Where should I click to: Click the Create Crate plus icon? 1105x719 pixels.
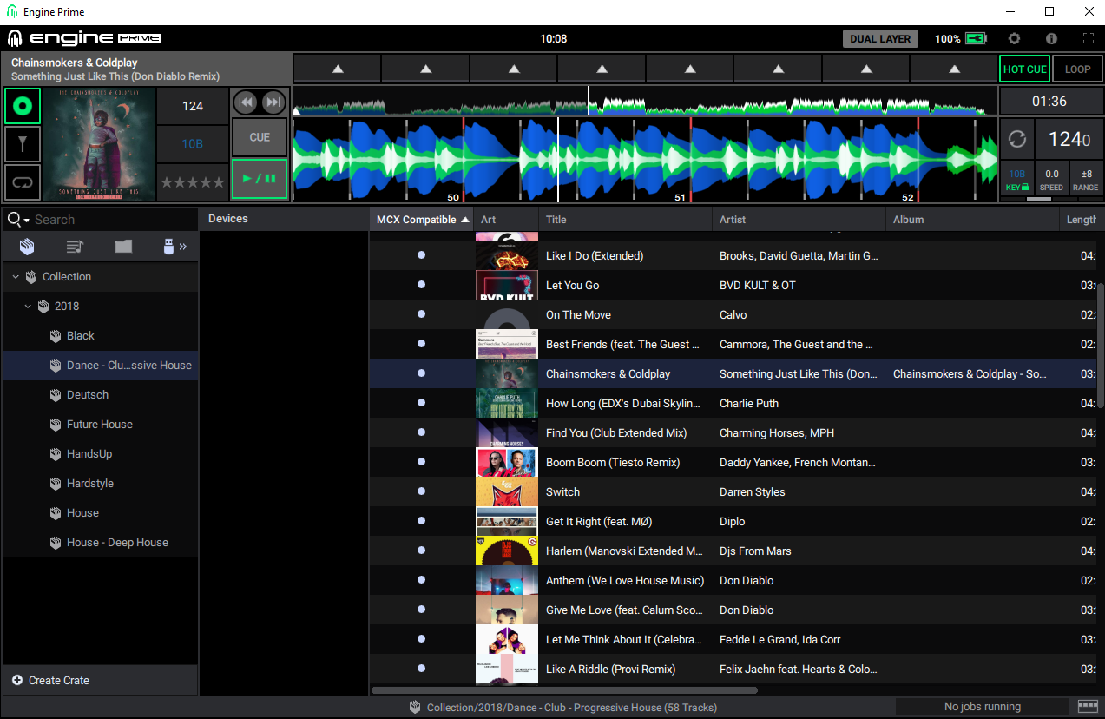(17, 680)
